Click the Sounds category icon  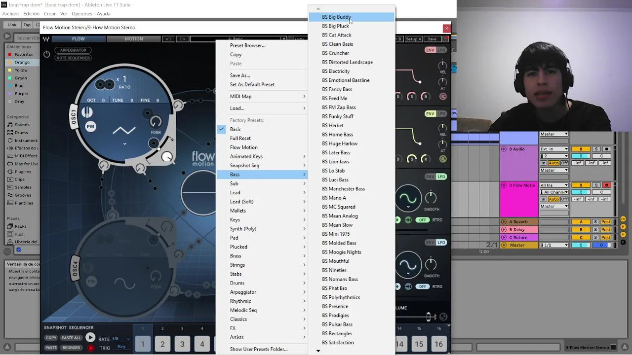pyautogui.click(x=10, y=125)
